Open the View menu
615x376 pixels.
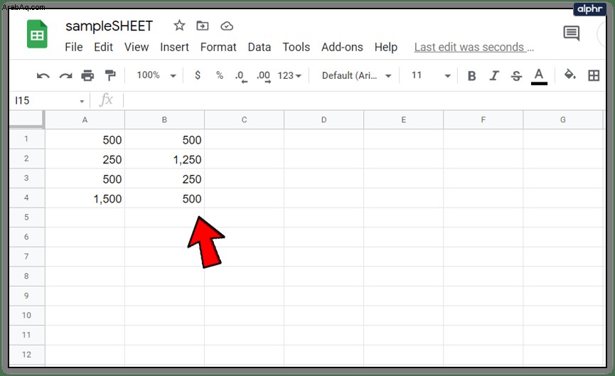coord(137,47)
